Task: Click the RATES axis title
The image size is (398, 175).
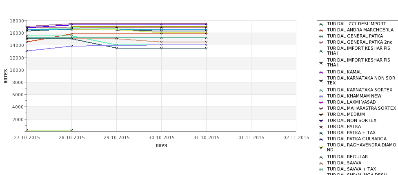Action: click(6, 76)
